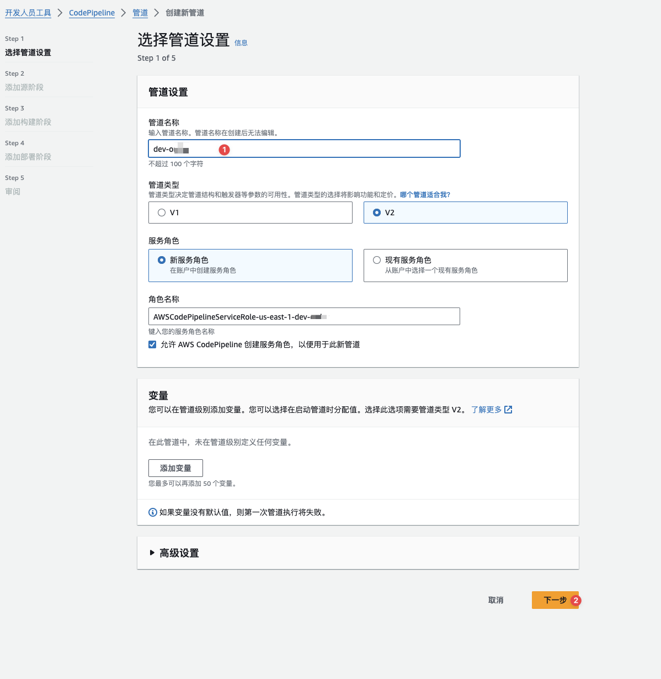Select the V1 pipeline type radio

coord(162,213)
